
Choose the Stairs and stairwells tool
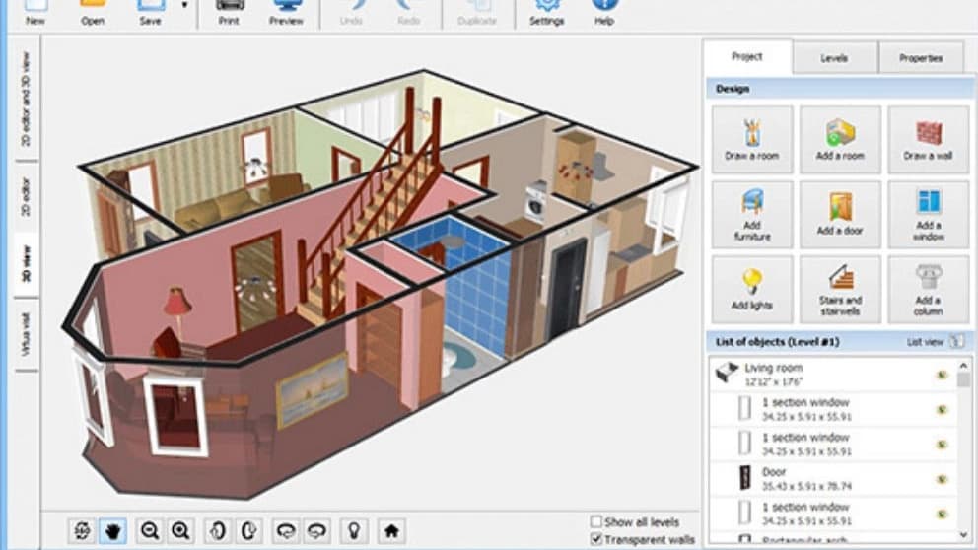click(x=840, y=290)
